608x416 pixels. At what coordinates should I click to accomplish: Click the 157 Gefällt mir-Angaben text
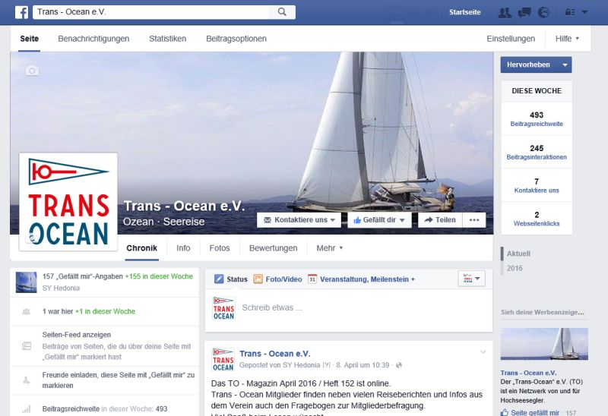83,276
